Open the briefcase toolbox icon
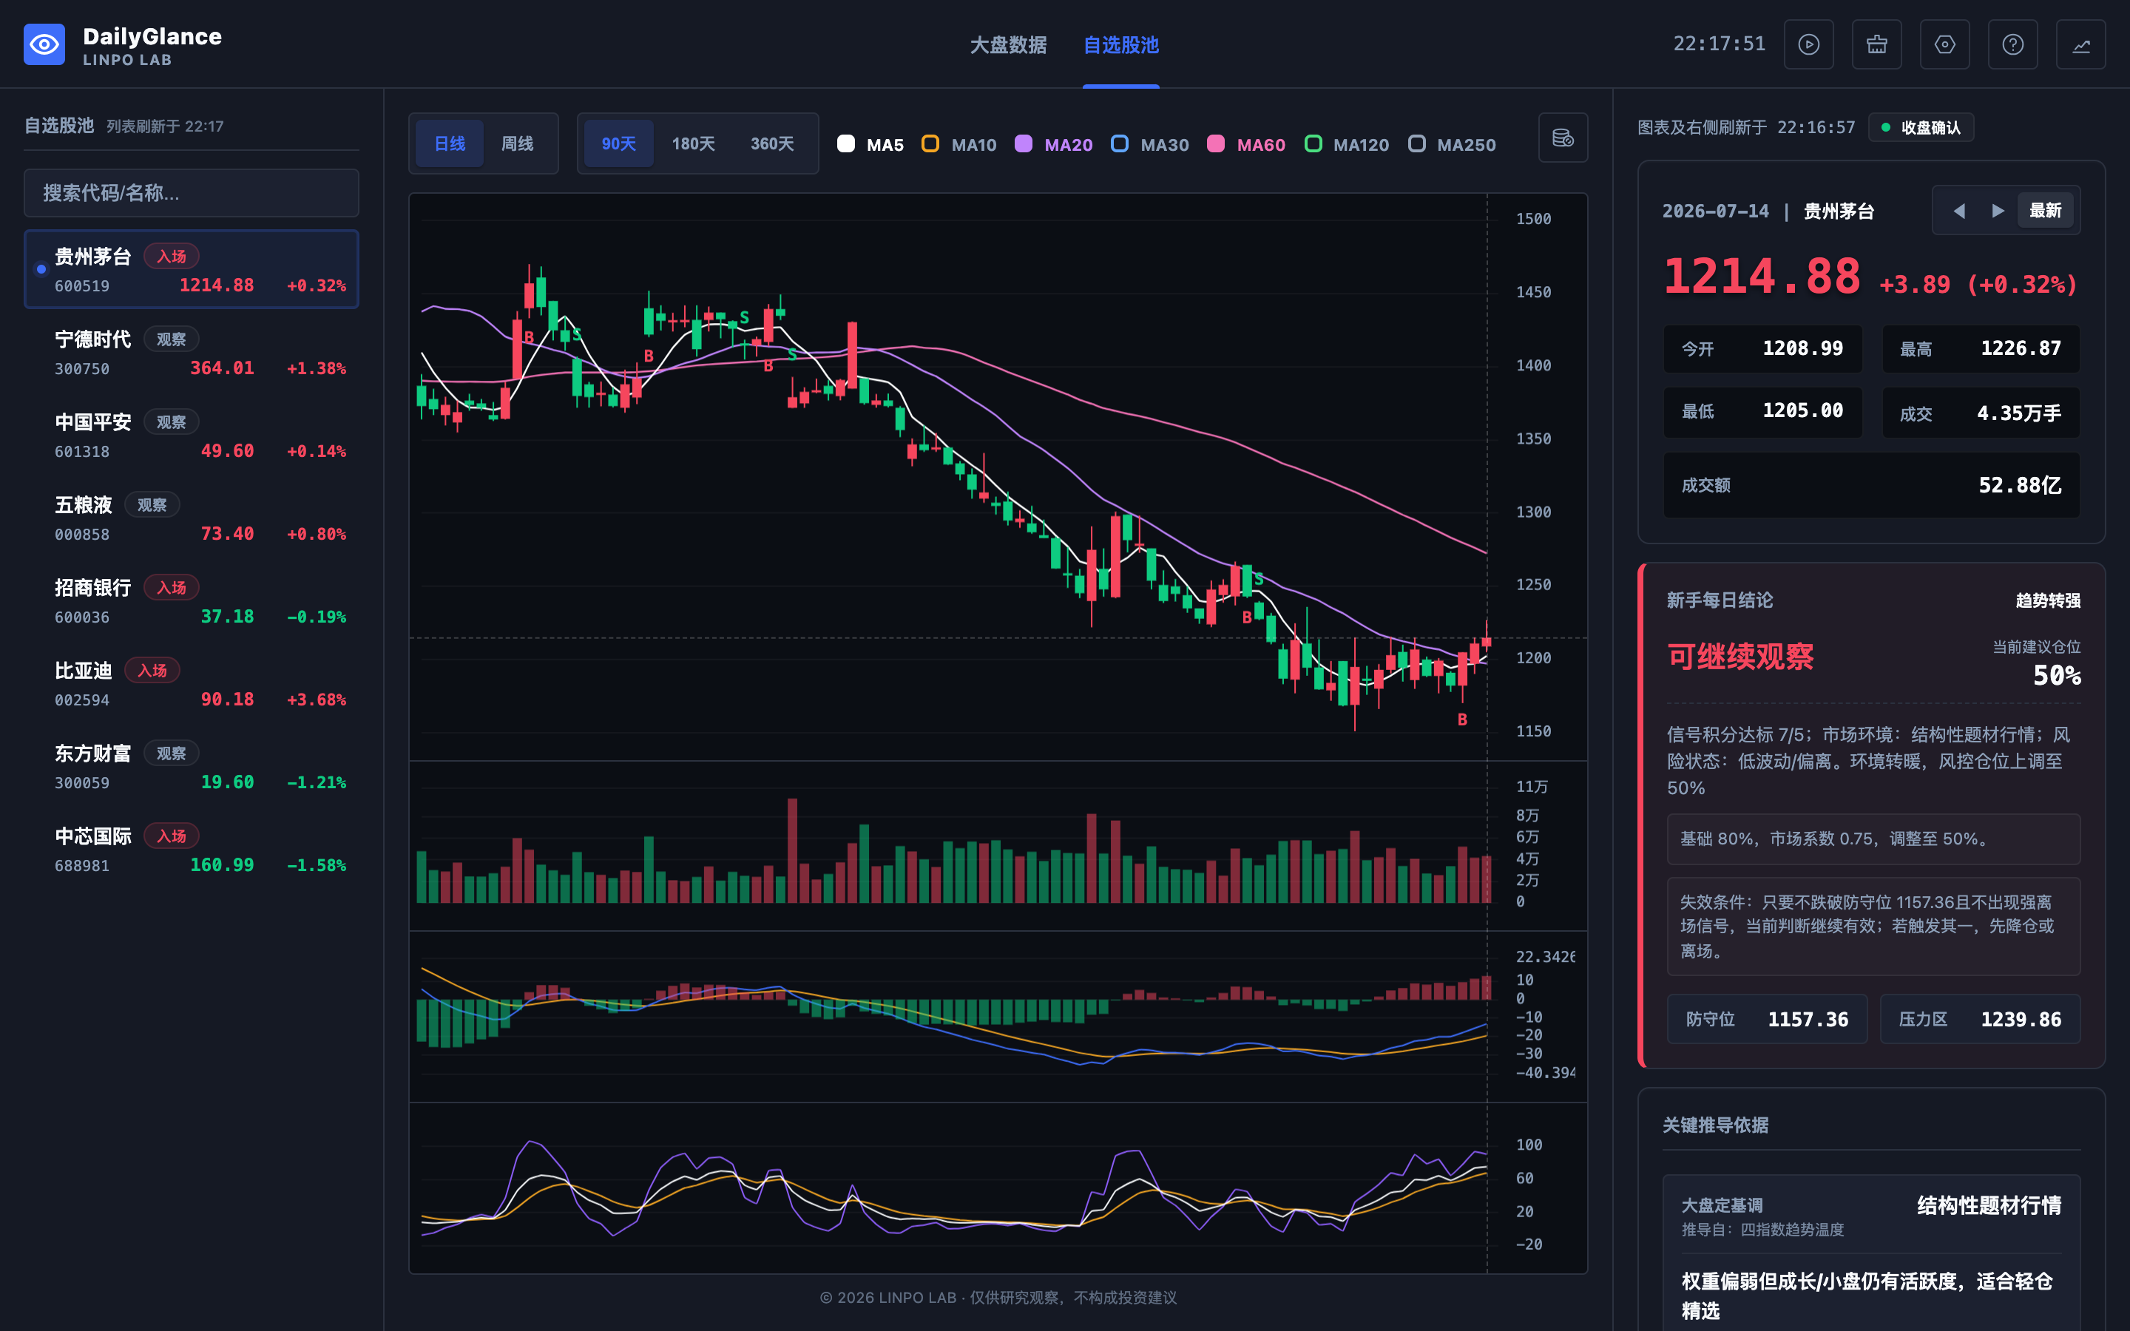 [x=1876, y=45]
